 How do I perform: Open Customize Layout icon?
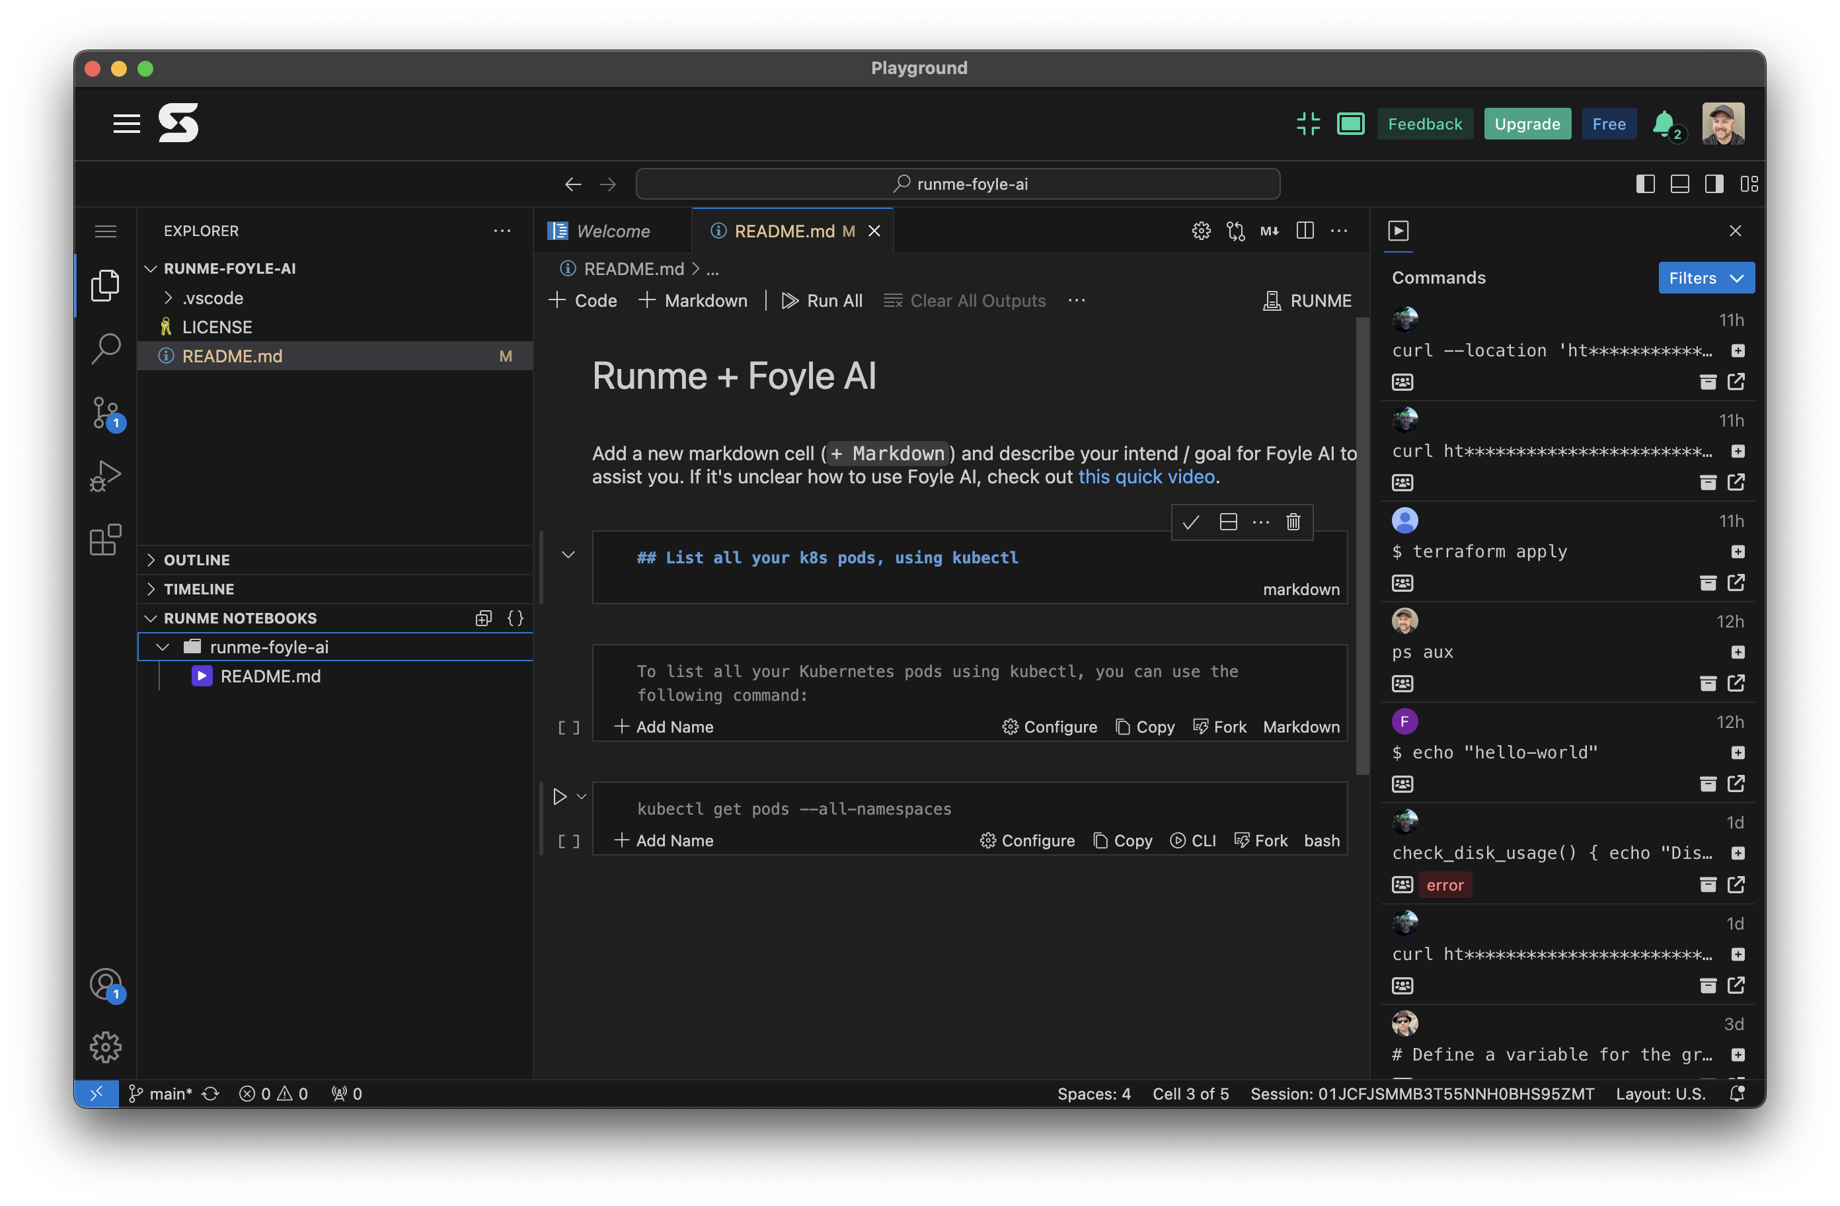tap(1749, 184)
